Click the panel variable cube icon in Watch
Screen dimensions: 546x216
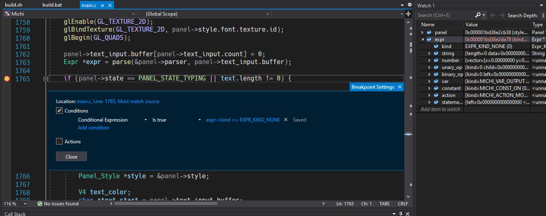coord(429,32)
